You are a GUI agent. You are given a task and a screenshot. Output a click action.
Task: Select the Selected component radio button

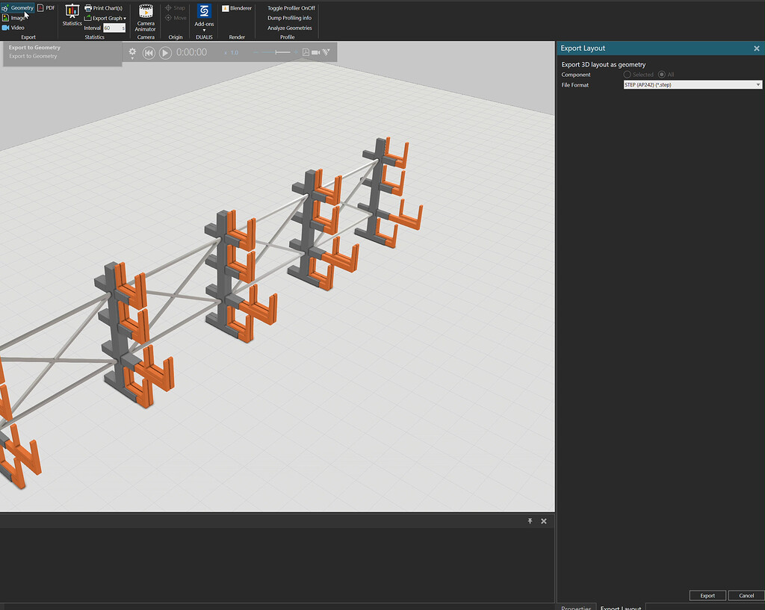click(626, 75)
